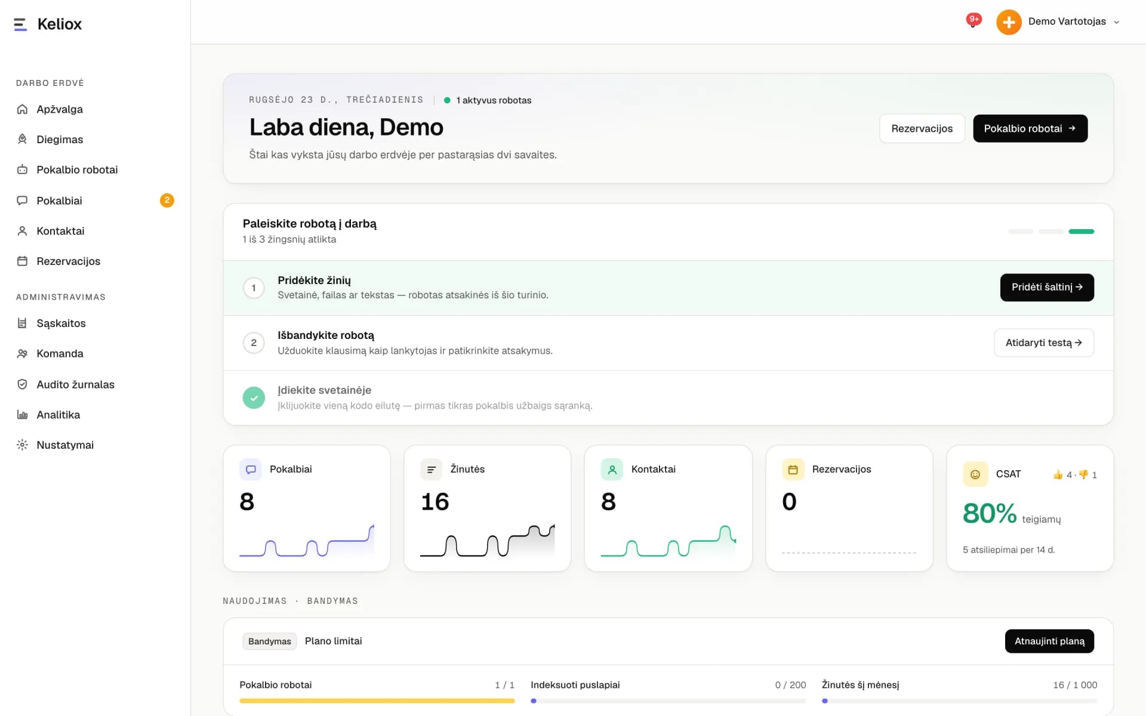Click the Kontaktai stat card person icon

click(612, 469)
